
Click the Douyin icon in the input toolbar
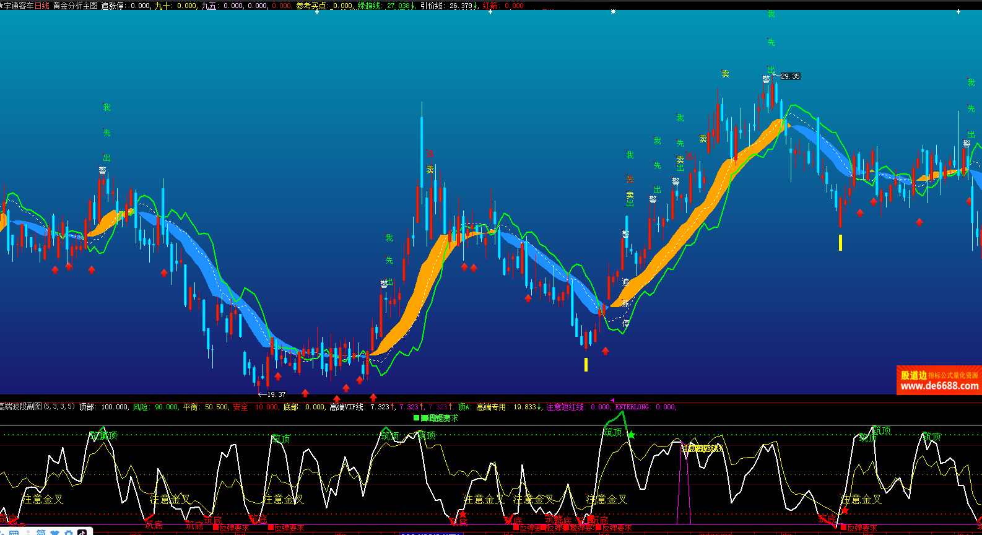click(x=82, y=533)
